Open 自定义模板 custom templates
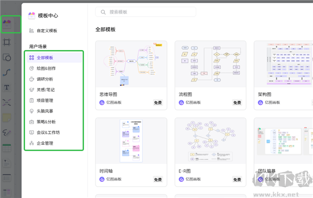This screenshot has width=313, height=198. tap(43, 31)
